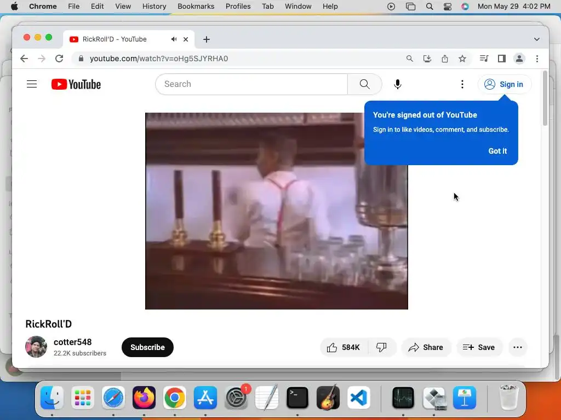
Task: View site info via lock icon
Action: pos(81,59)
